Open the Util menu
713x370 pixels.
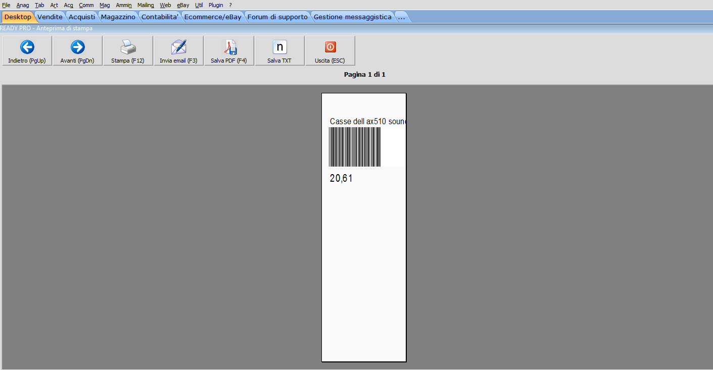(199, 5)
